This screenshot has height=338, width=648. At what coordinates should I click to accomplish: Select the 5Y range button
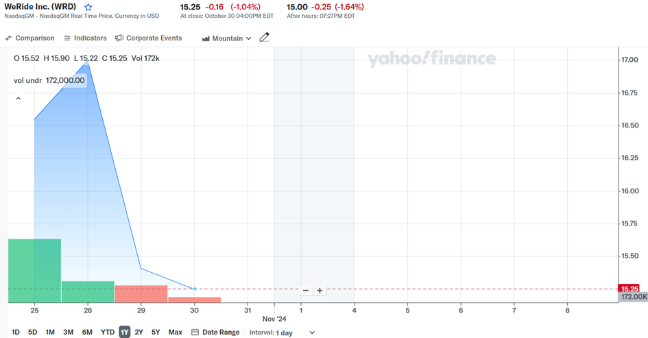pyautogui.click(x=156, y=333)
